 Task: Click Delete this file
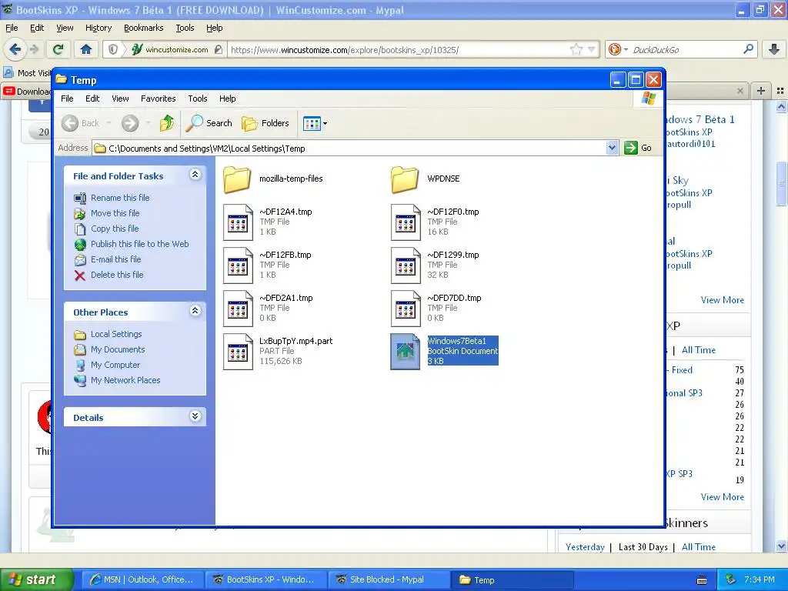tap(117, 275)
